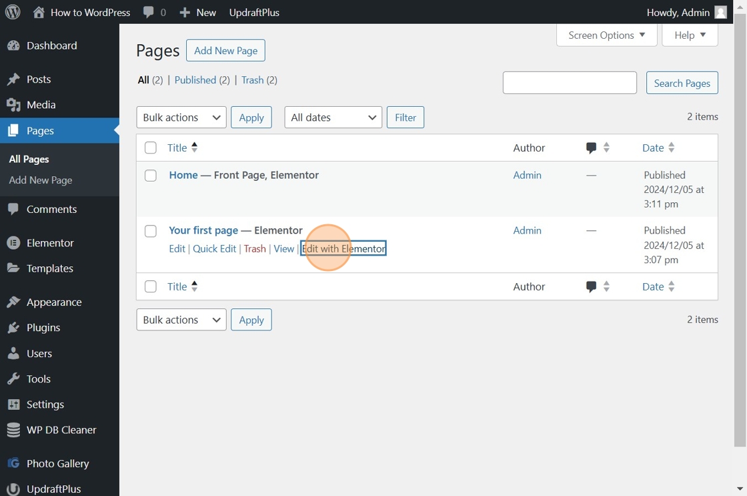Click the comments column icon in table header
Viewport: 747px width, 496px height.
click(x=591, y=148)
